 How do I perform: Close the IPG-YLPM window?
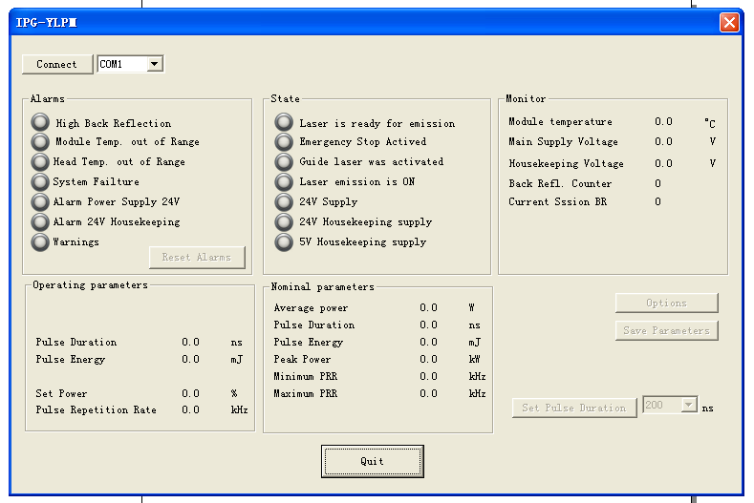tap(729, 22)
